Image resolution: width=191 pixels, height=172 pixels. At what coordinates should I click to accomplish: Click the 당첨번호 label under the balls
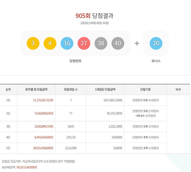75,61
